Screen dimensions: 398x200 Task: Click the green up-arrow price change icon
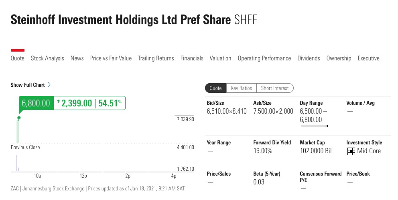click(x=58, y=103)
